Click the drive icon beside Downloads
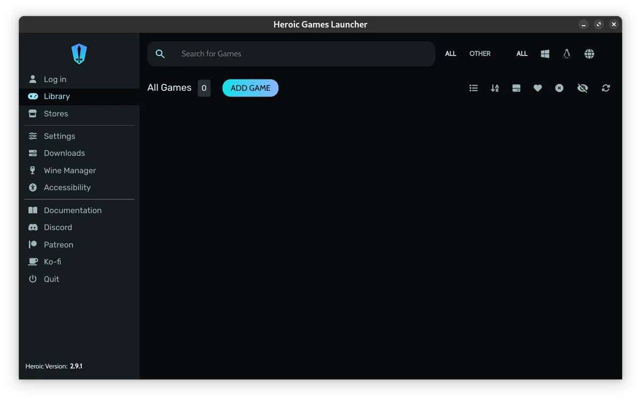 click(33, 153)
